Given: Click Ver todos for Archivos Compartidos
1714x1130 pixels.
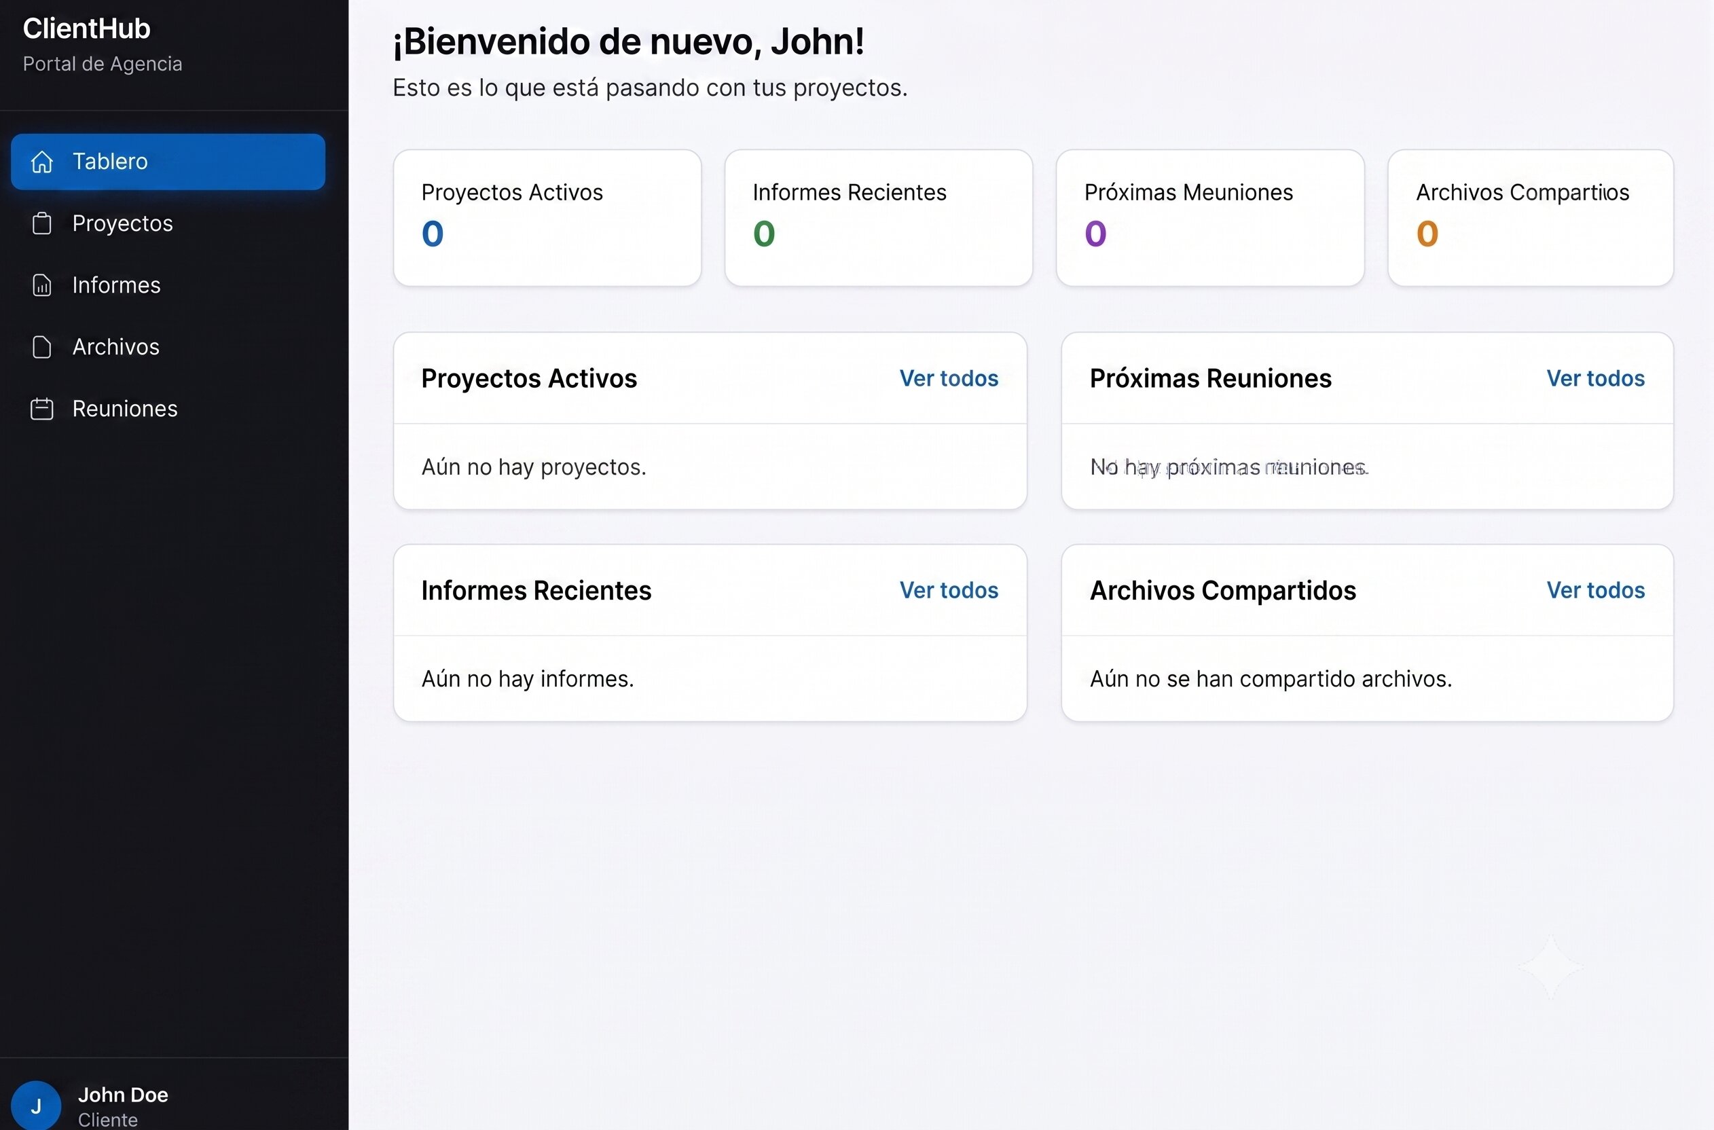Looking at the screenshot, I should point(1596,590).
